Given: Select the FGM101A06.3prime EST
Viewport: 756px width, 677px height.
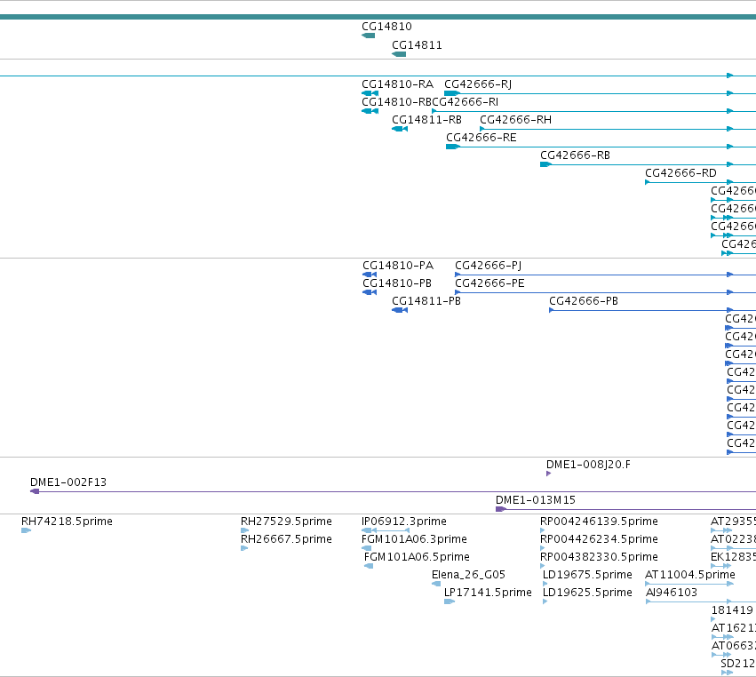Looking at the screenshot, I should point(414,539).
